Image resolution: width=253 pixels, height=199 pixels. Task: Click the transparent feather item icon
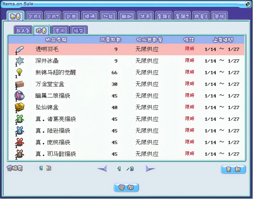click(x=19, y=49)
